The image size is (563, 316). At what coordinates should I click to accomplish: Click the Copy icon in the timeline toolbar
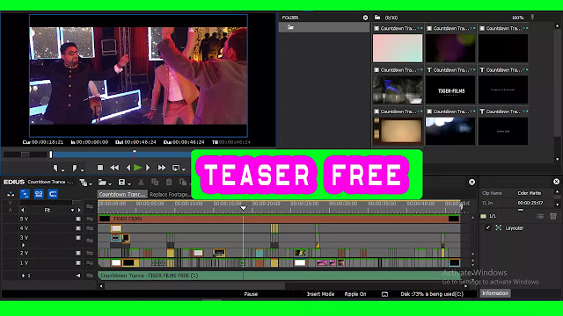155,183
